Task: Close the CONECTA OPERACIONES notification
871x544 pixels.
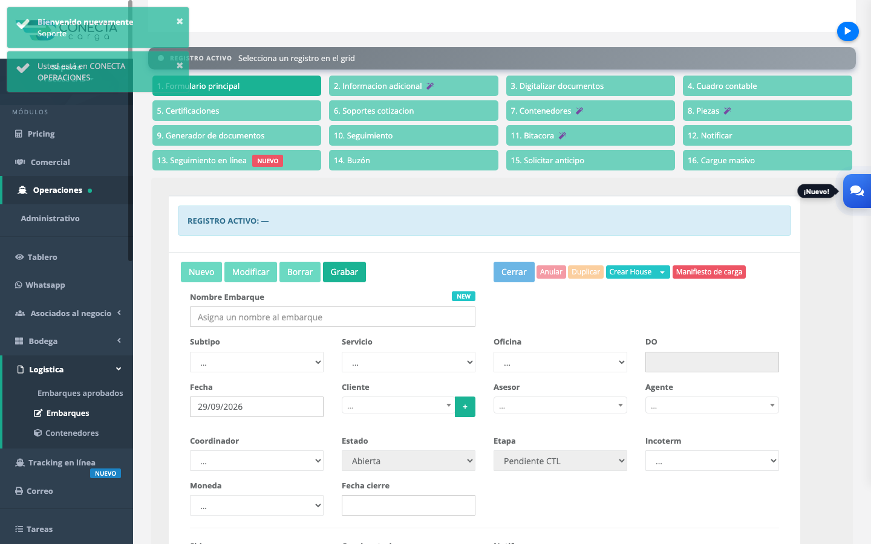Action: (x=180, y=65)
